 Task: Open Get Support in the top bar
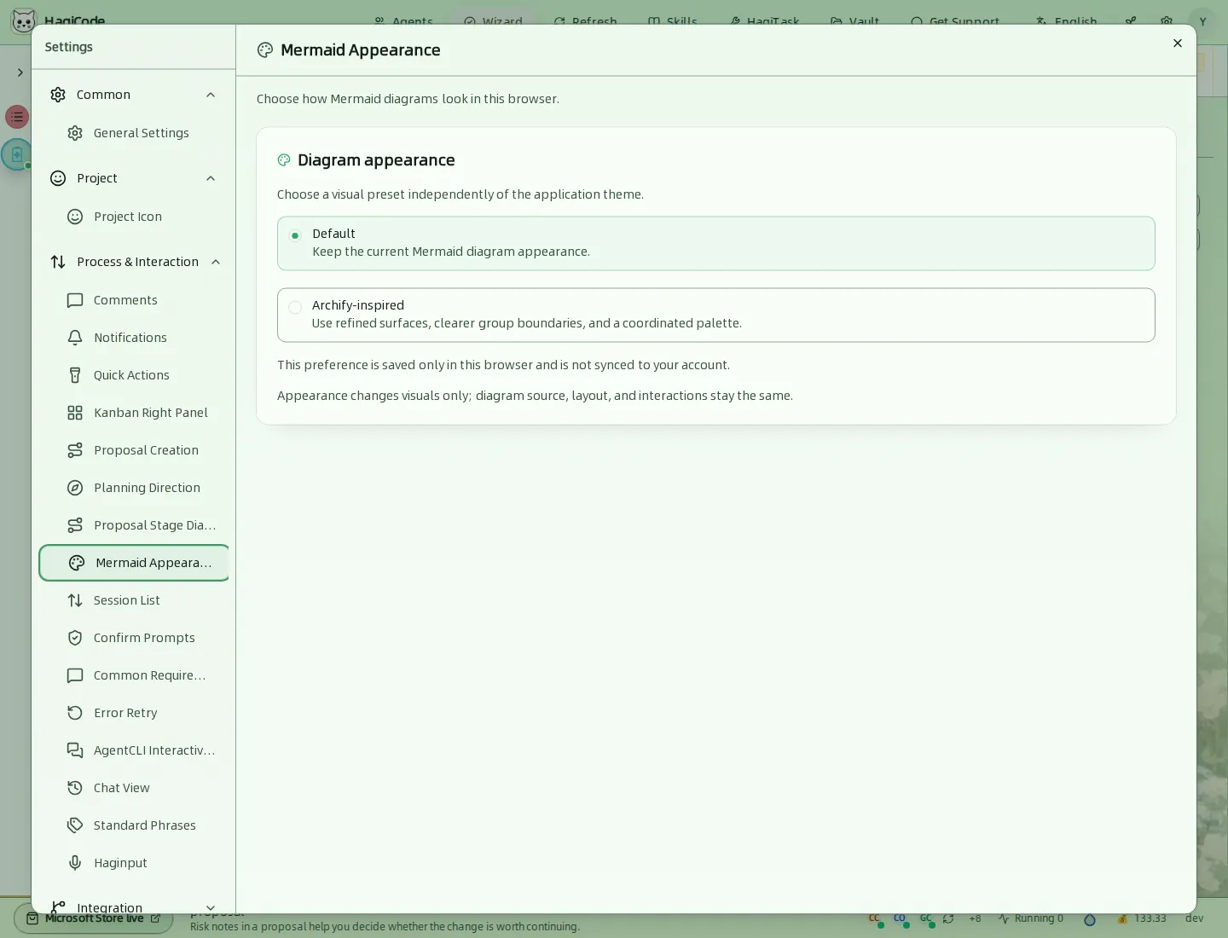(955, 21)
